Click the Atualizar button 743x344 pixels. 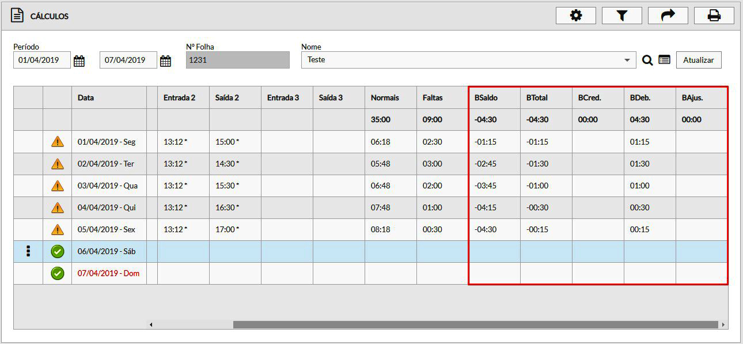click(698, 60)
